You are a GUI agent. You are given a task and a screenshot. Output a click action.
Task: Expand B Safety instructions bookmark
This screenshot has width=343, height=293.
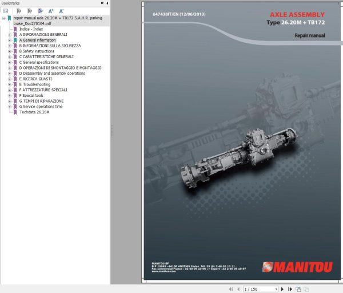(10, 51)
